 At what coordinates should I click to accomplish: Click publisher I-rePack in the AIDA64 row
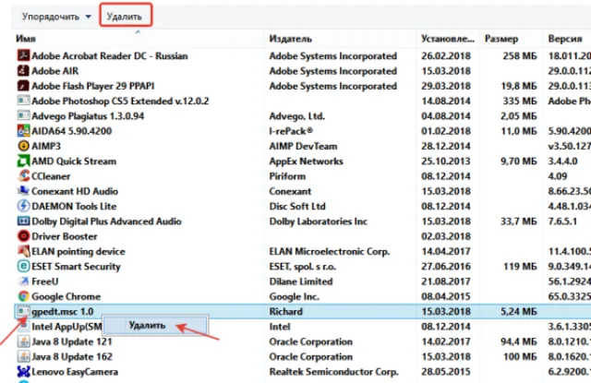coord(291,131)
